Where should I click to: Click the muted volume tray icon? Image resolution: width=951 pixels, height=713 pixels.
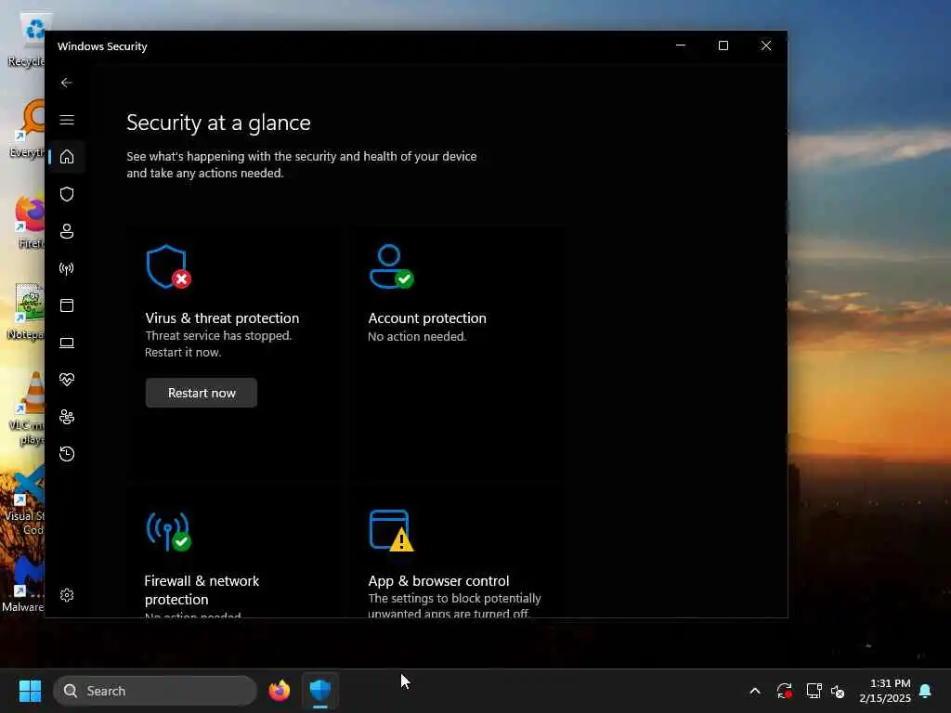838,691
